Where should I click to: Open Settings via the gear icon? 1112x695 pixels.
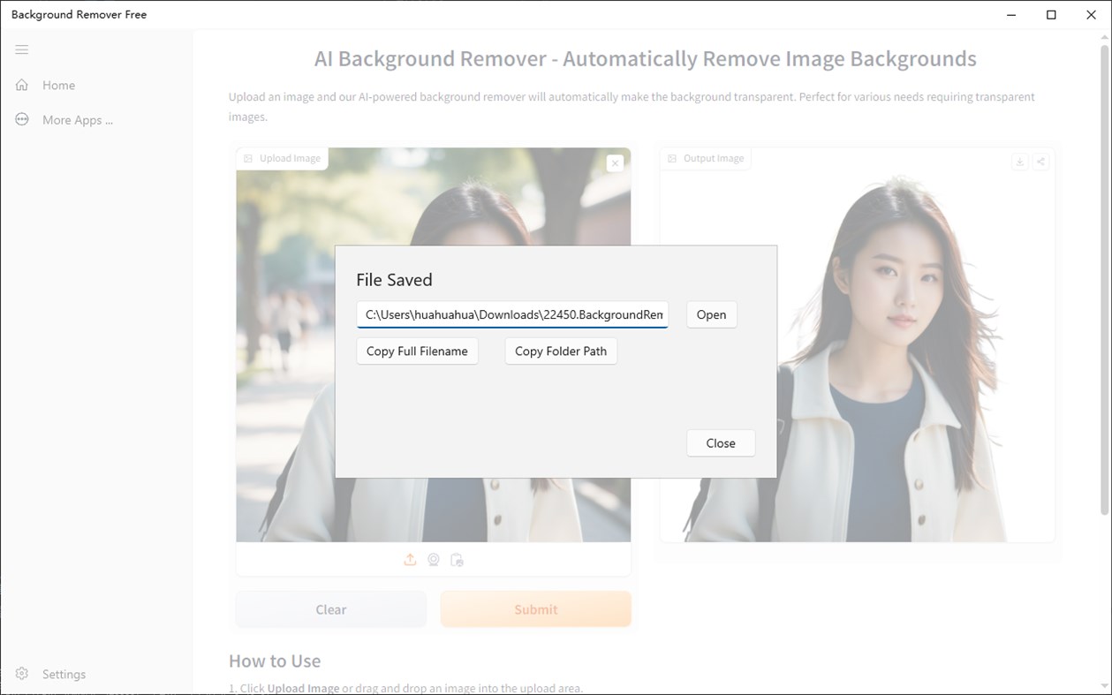point(20,673)
